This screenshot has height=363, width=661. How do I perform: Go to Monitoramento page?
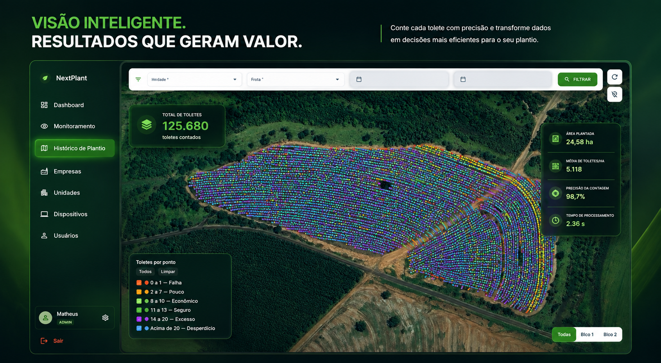pos(75,126)
